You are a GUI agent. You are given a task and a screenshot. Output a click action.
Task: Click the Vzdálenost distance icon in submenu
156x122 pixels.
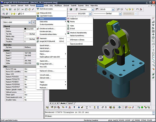(68, 19)
